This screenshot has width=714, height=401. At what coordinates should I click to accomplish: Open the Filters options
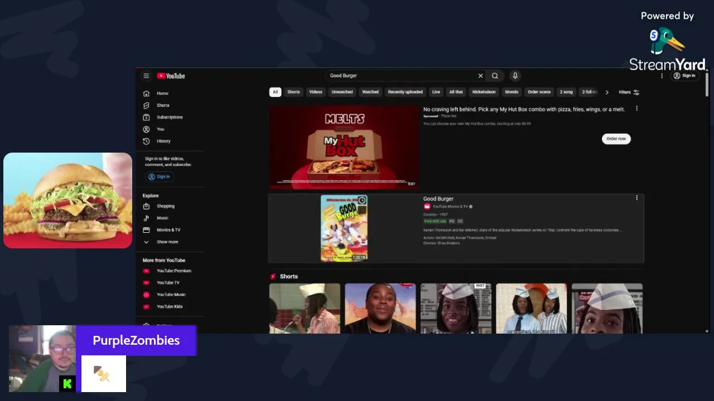(629, 92)
